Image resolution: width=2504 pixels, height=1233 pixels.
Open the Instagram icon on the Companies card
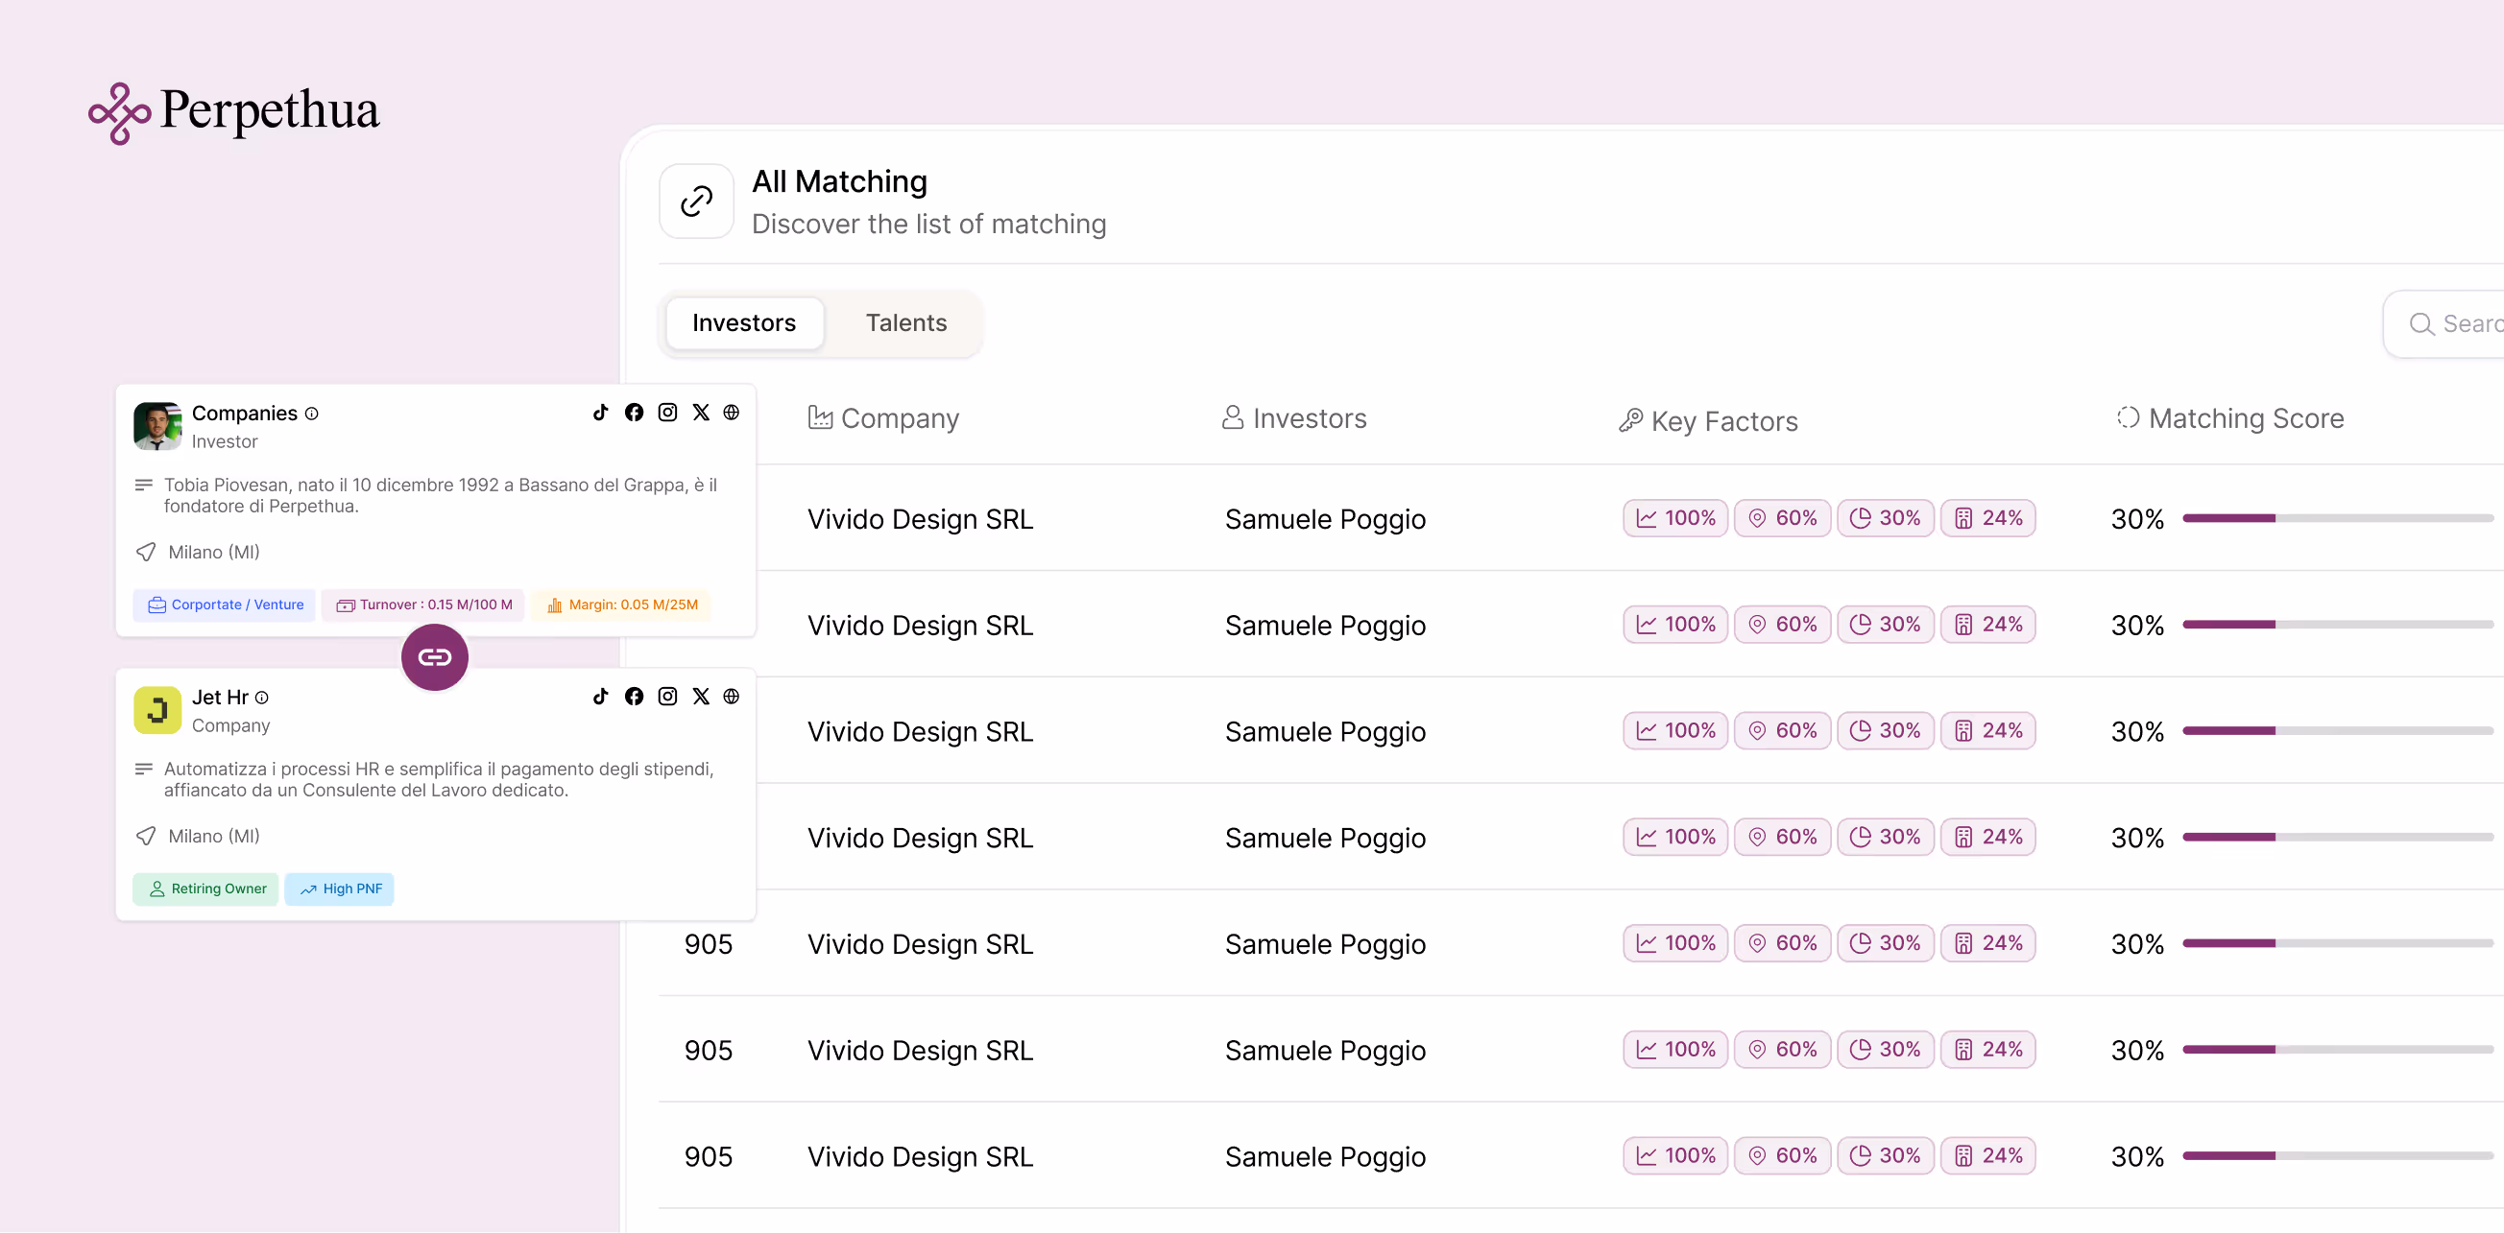[x=667, y=412]
